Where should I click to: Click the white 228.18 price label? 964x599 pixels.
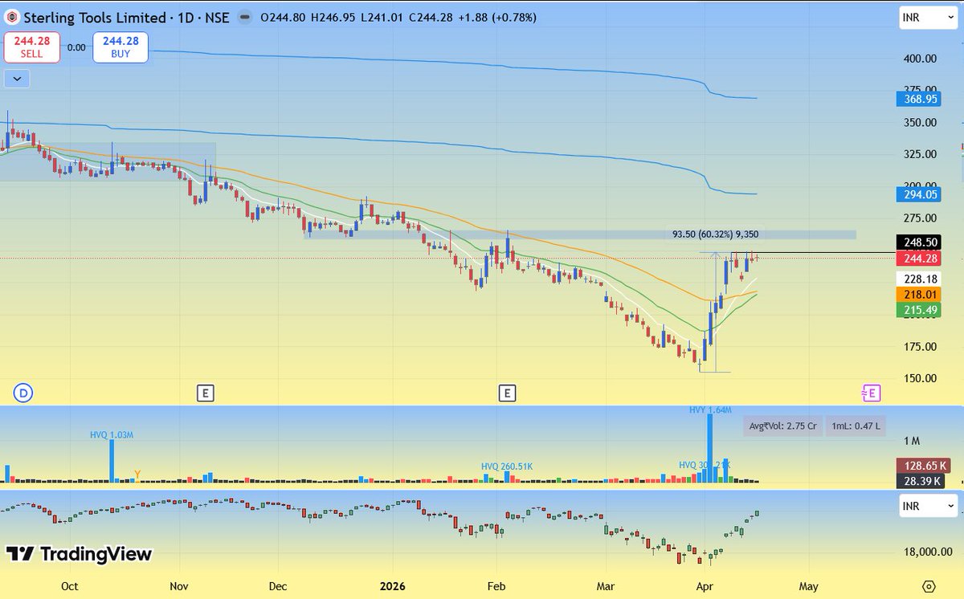click(x=919, y=279)
